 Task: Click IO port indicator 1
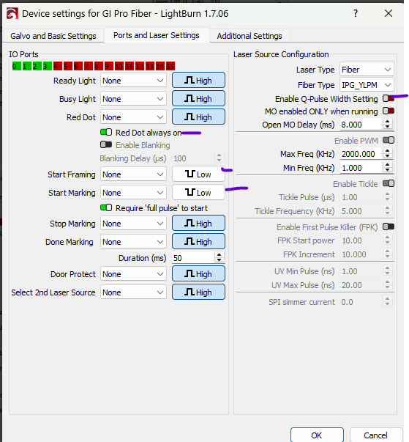[27, 66]
